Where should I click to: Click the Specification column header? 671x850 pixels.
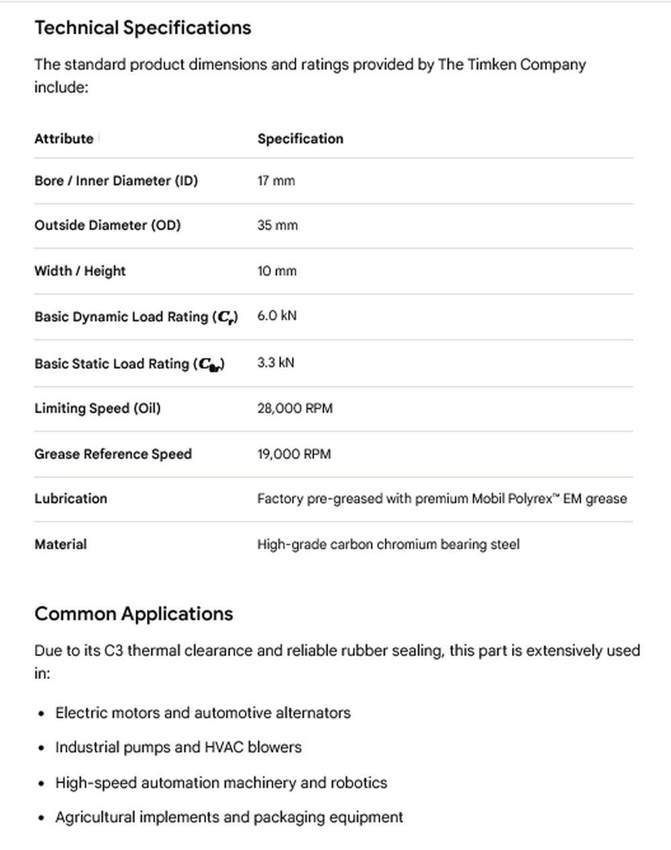[300, 139]
